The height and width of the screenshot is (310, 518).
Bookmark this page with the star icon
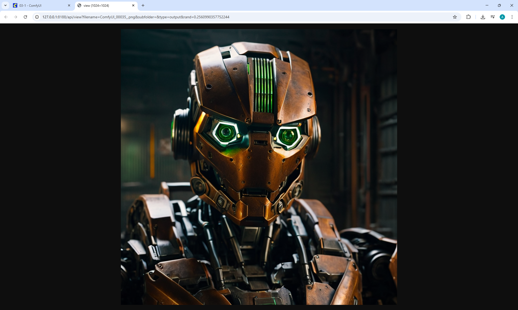click(x=455, y=17)
